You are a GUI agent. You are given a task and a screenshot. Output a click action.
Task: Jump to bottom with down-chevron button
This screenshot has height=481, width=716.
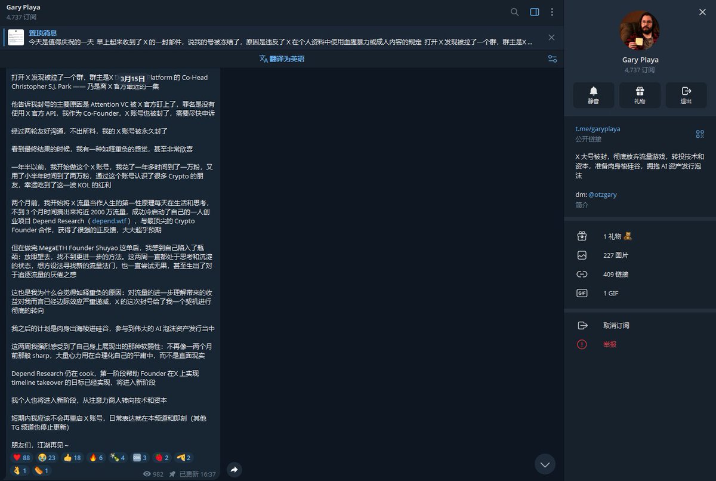click(545, 464)
